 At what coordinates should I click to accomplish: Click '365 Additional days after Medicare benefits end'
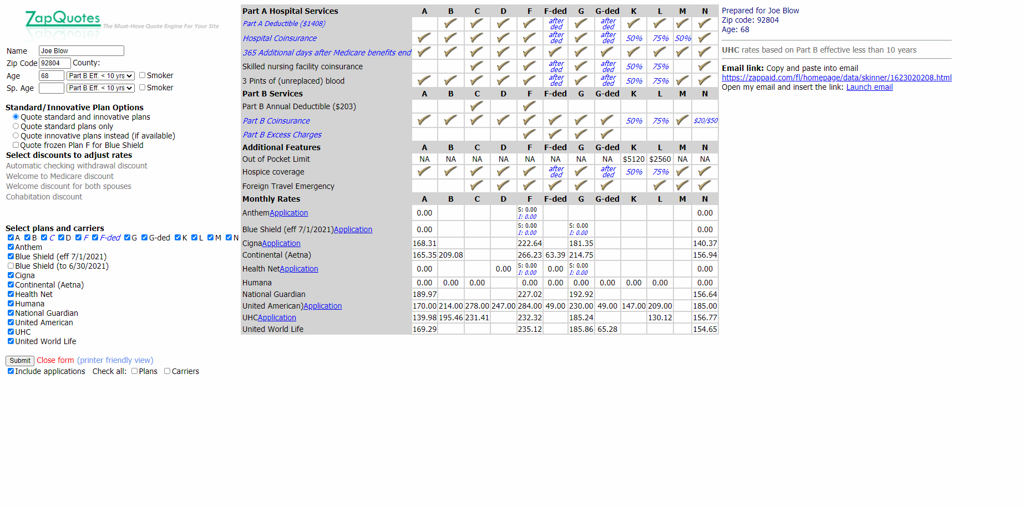327,53
